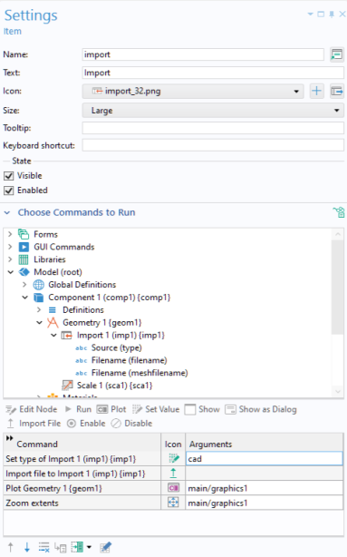
Task: Open the Icon dropdown with import_32.png
Action: pos(193,92)
